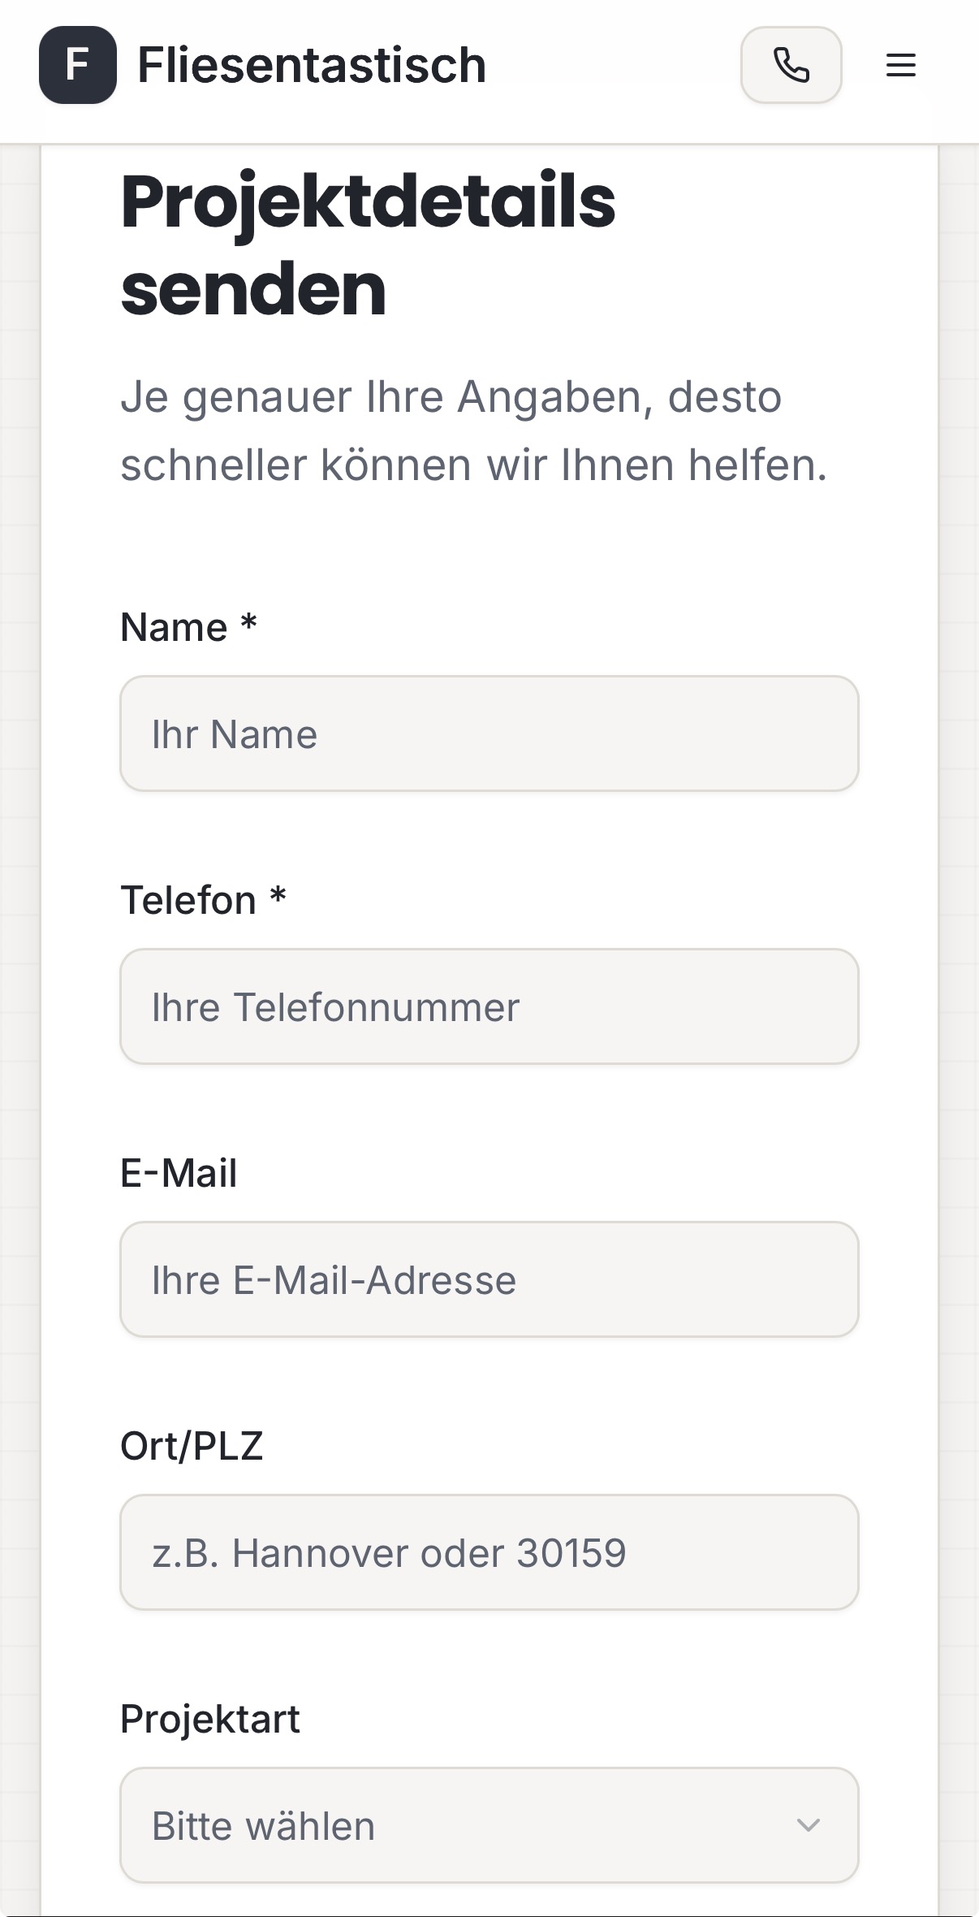The image size is (979, 1917).
Task: Click the dark F logo icon
Action: (77, 65)
